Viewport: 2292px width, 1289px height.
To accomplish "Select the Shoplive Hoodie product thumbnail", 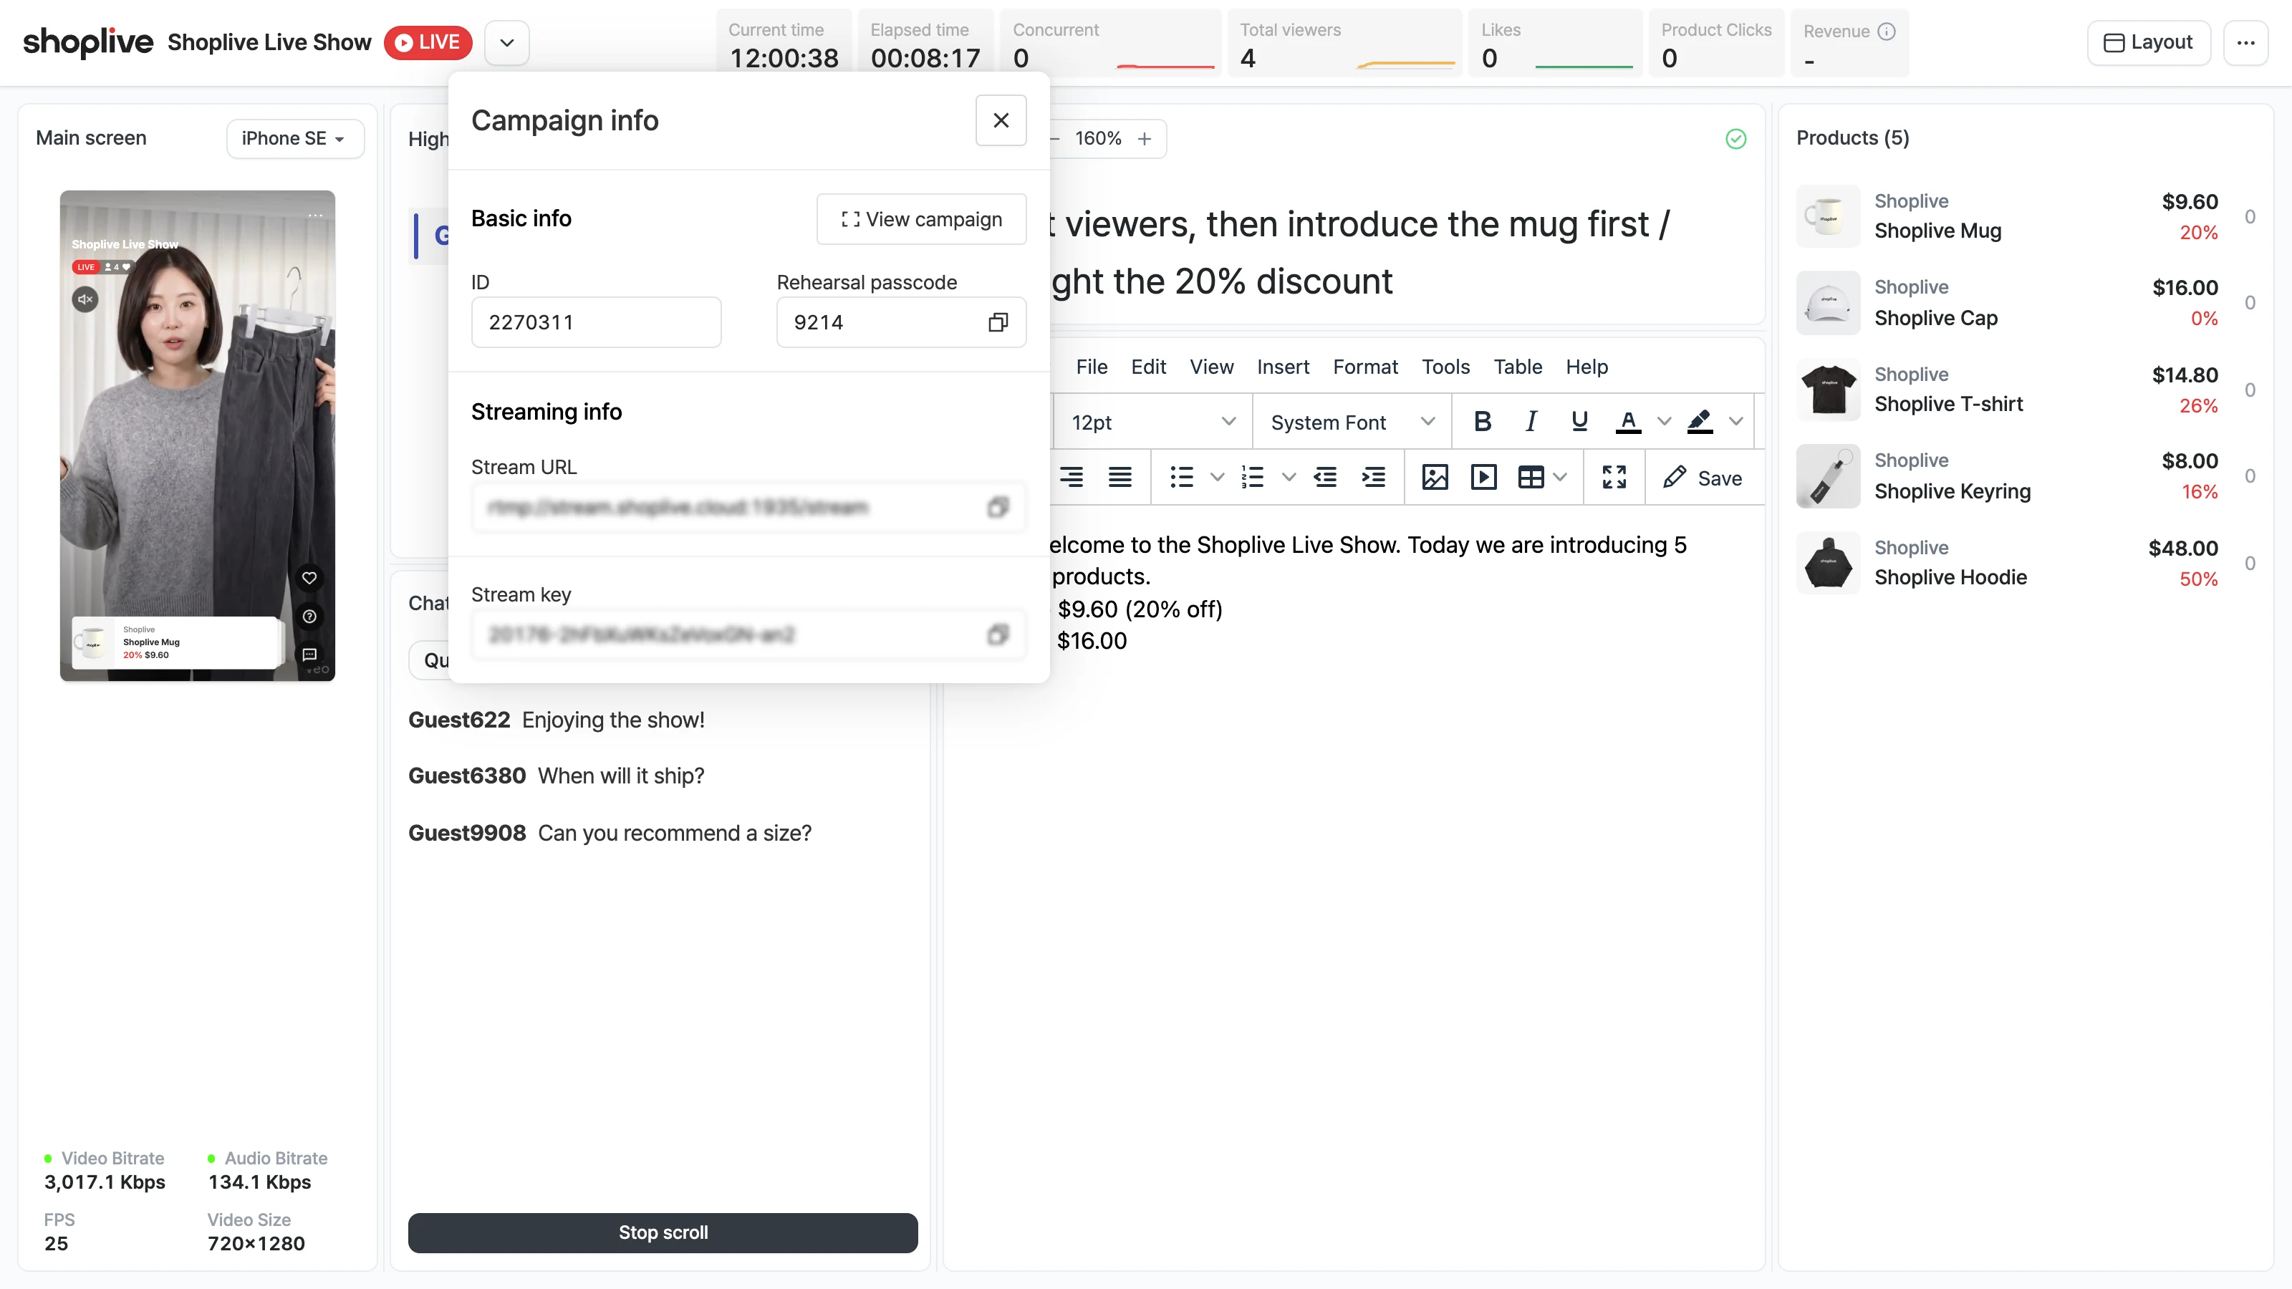I will [1828, 563].
